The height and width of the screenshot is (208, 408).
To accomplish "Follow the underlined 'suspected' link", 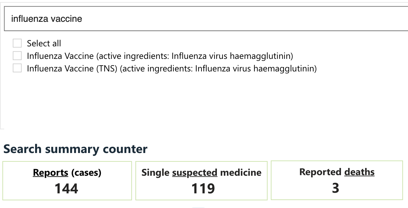I will click(195, 172).
